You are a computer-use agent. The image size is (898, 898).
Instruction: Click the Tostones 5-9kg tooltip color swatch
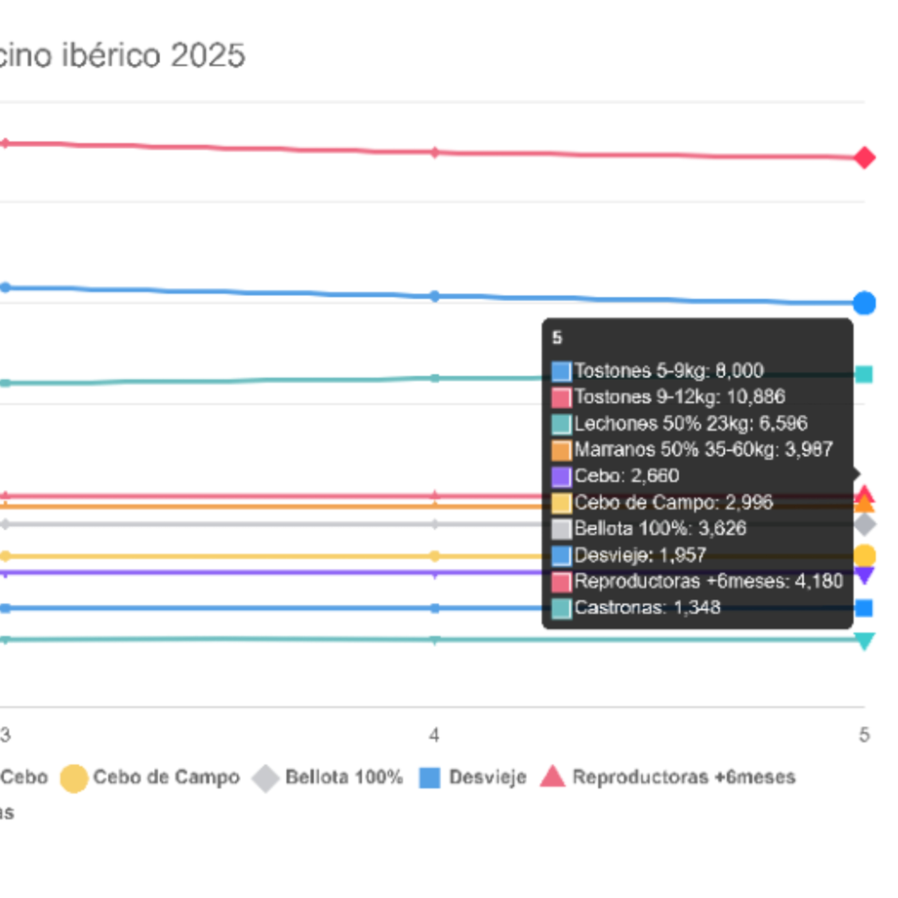point(562,371)
